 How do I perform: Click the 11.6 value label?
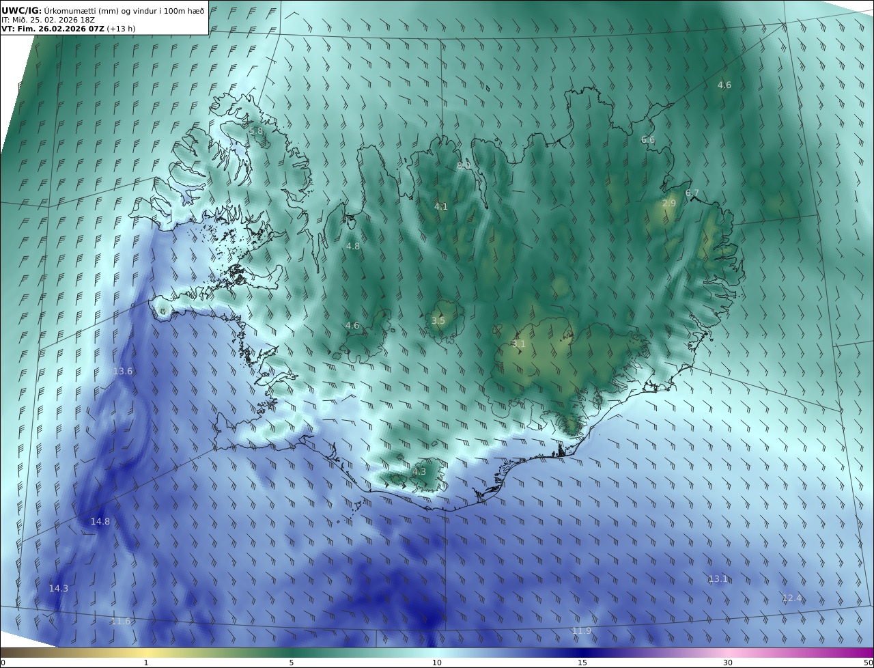[x=120, y=621]
